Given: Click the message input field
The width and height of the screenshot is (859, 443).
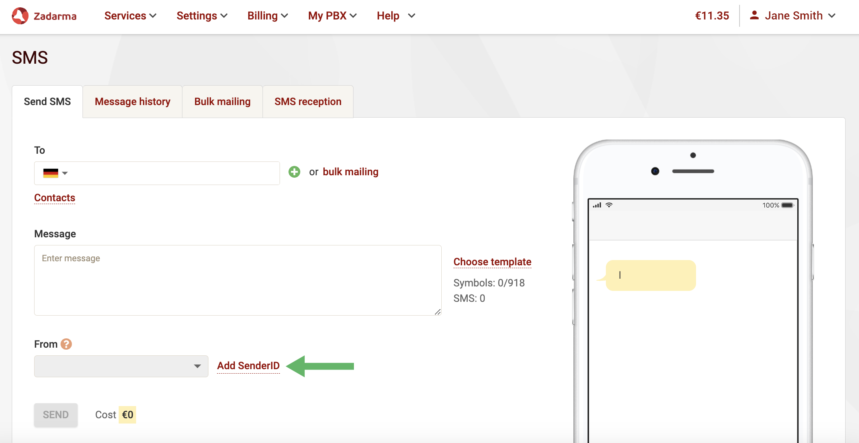Looking at the screenshot, I should tap(238, 280).
